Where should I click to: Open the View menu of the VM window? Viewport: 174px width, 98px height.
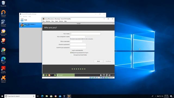(52, 21)
